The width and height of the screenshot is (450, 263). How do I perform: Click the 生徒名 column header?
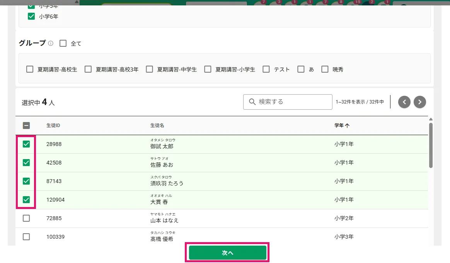(x=157, y=126)
